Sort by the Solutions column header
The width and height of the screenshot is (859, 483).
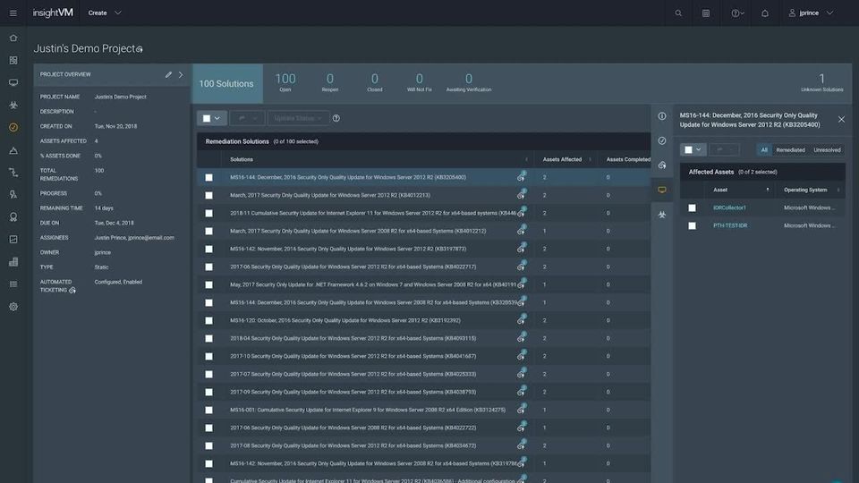(242, 159)
